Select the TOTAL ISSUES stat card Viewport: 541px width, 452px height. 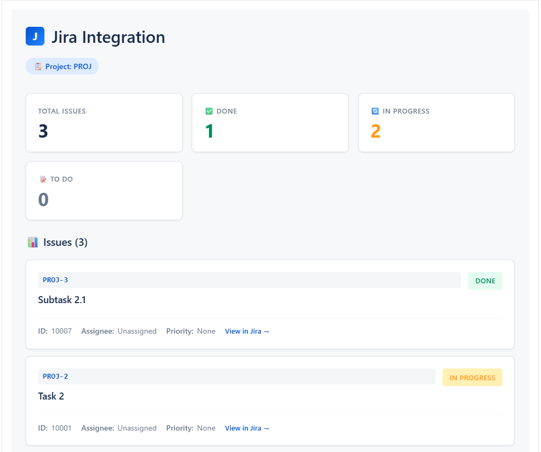[104, 122]
